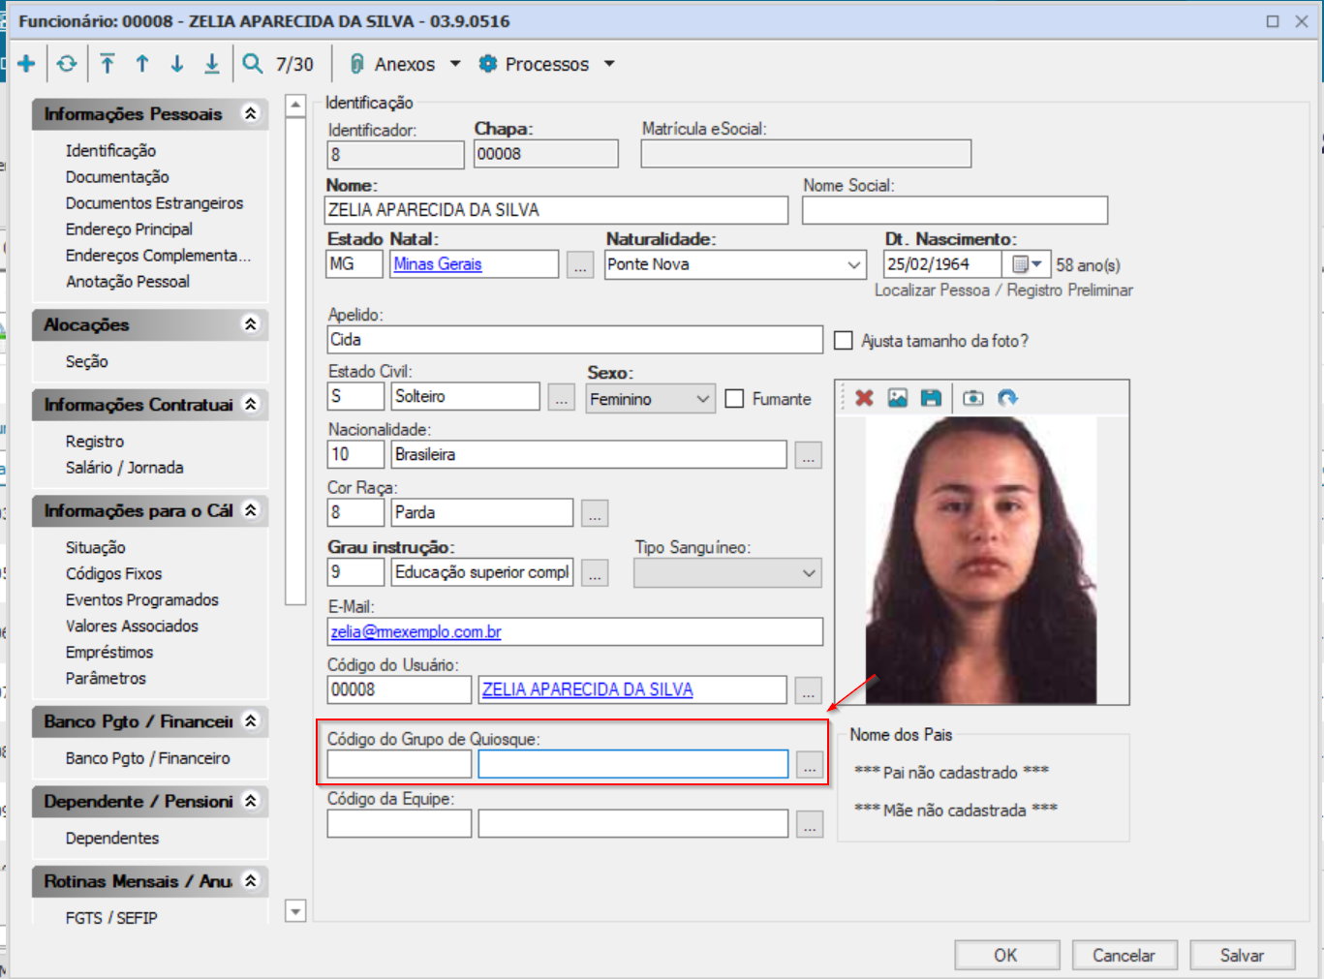1324x979 pixels.
Task: Collapse the Informações Contratuais section
Action: pos(251,404)
